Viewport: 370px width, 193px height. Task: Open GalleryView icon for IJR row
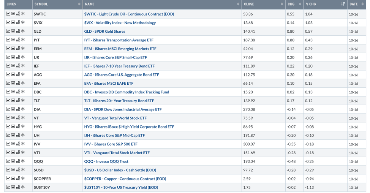click(13, 57)
